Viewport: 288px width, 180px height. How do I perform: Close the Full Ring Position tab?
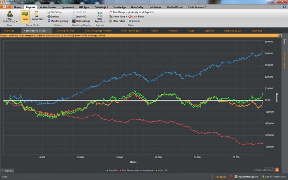click(x=78, y=31)
